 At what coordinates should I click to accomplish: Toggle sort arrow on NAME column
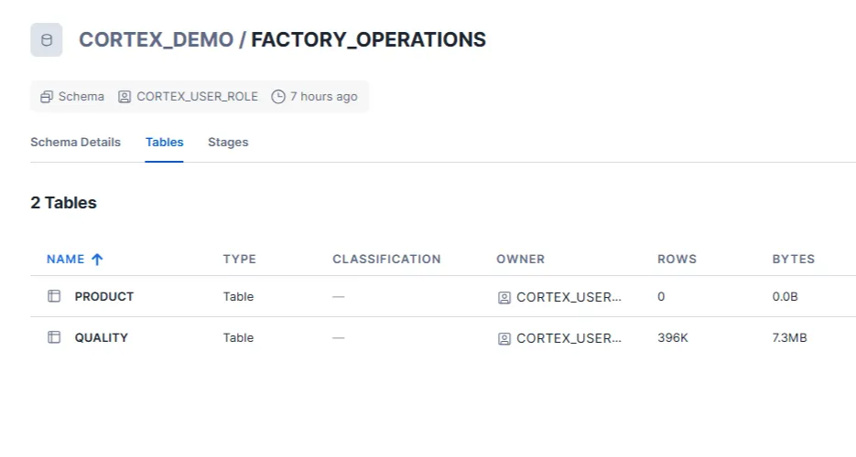point(97,259)
